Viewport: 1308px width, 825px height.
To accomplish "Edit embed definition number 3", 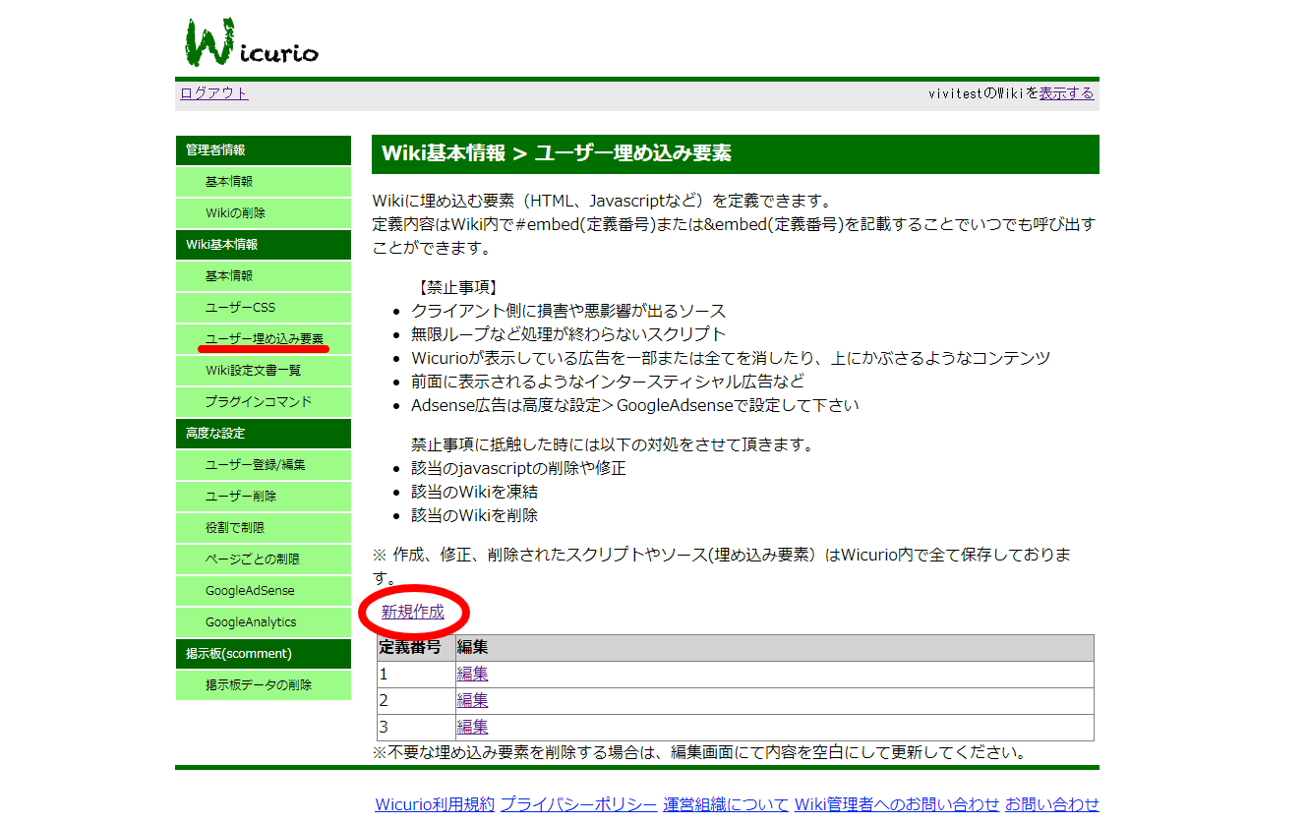I will pyautogui.click(x=472, y=728).
